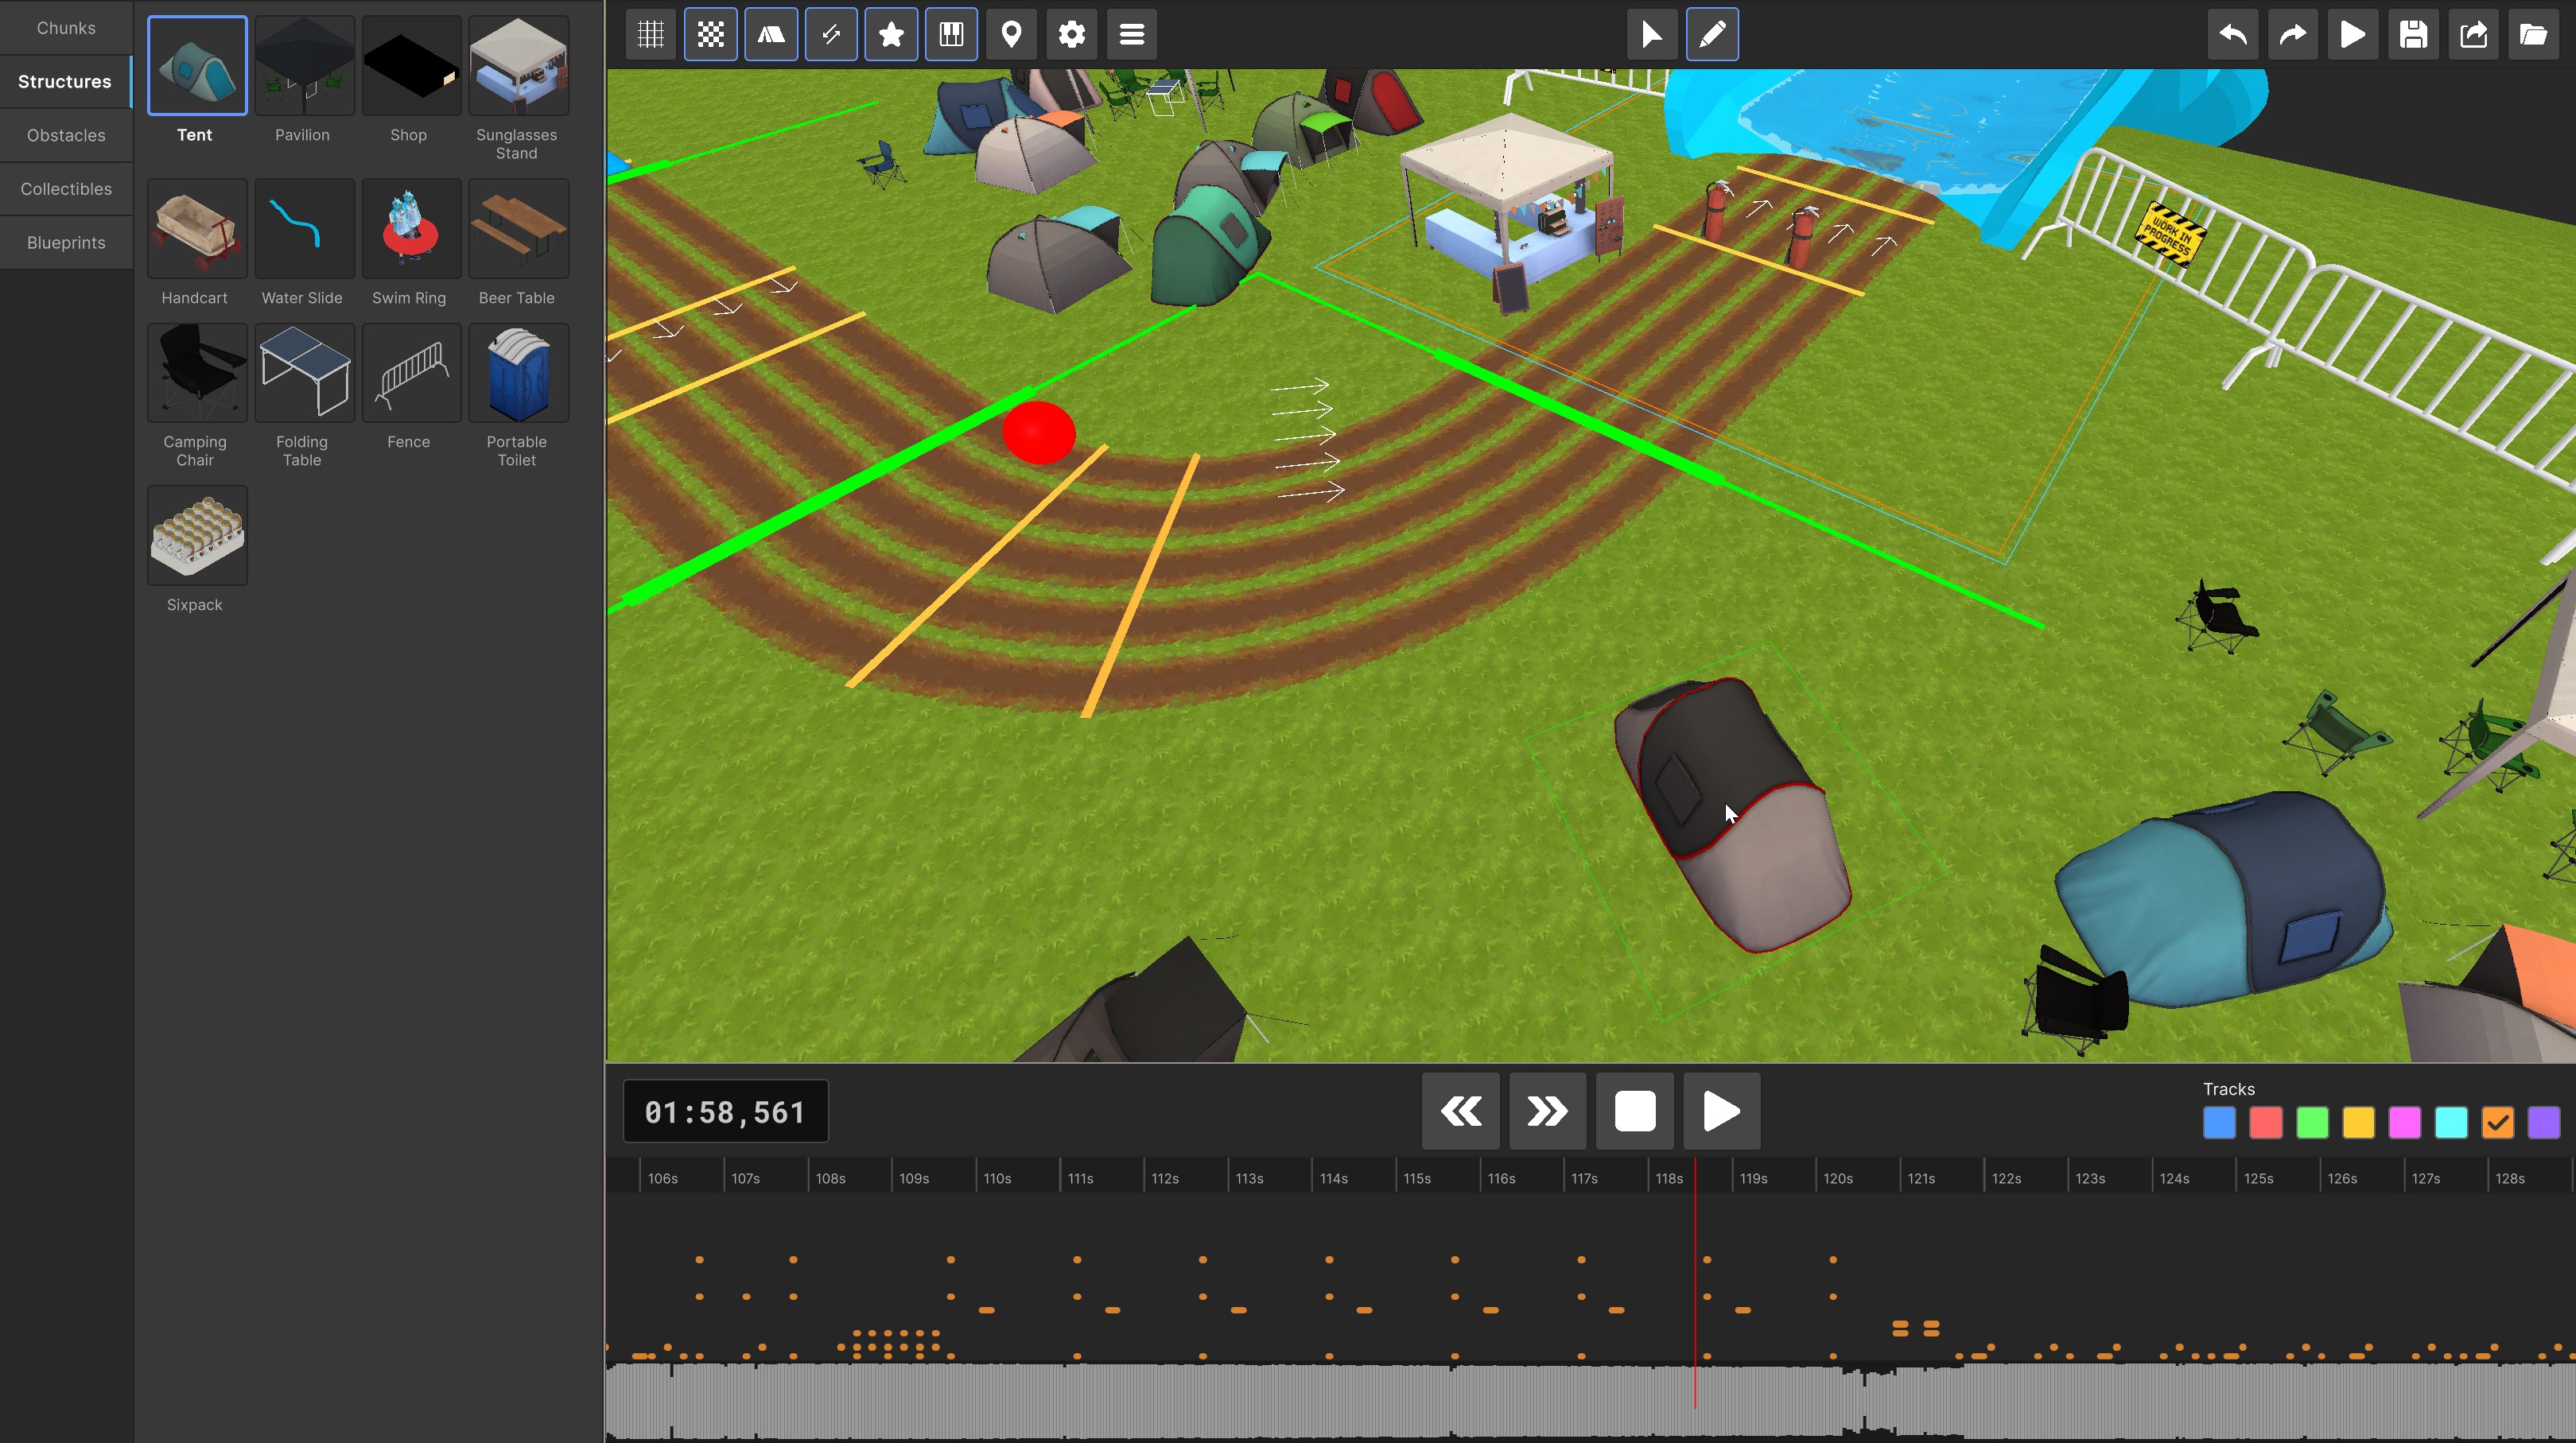
Task: Select the Water Slide structure
Action: click(304, 229)
